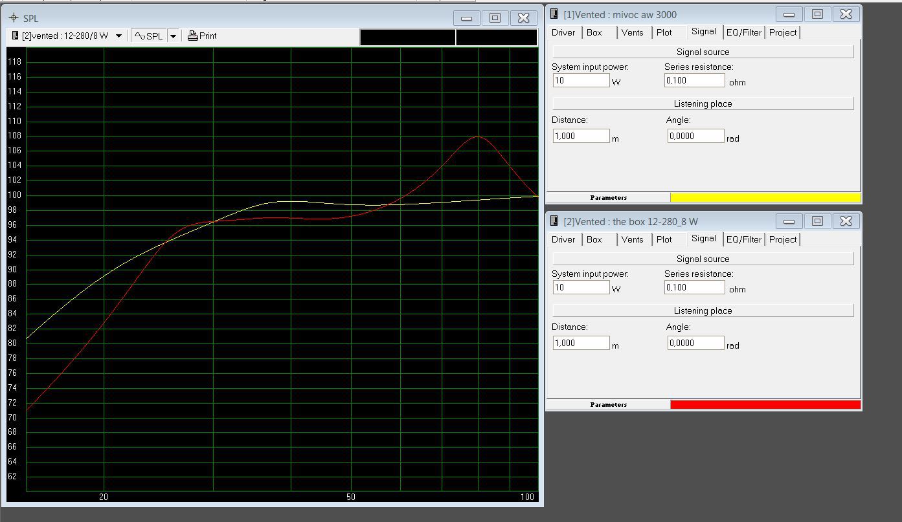Click the 100 label on frequency axis

[x=527, y=497]
